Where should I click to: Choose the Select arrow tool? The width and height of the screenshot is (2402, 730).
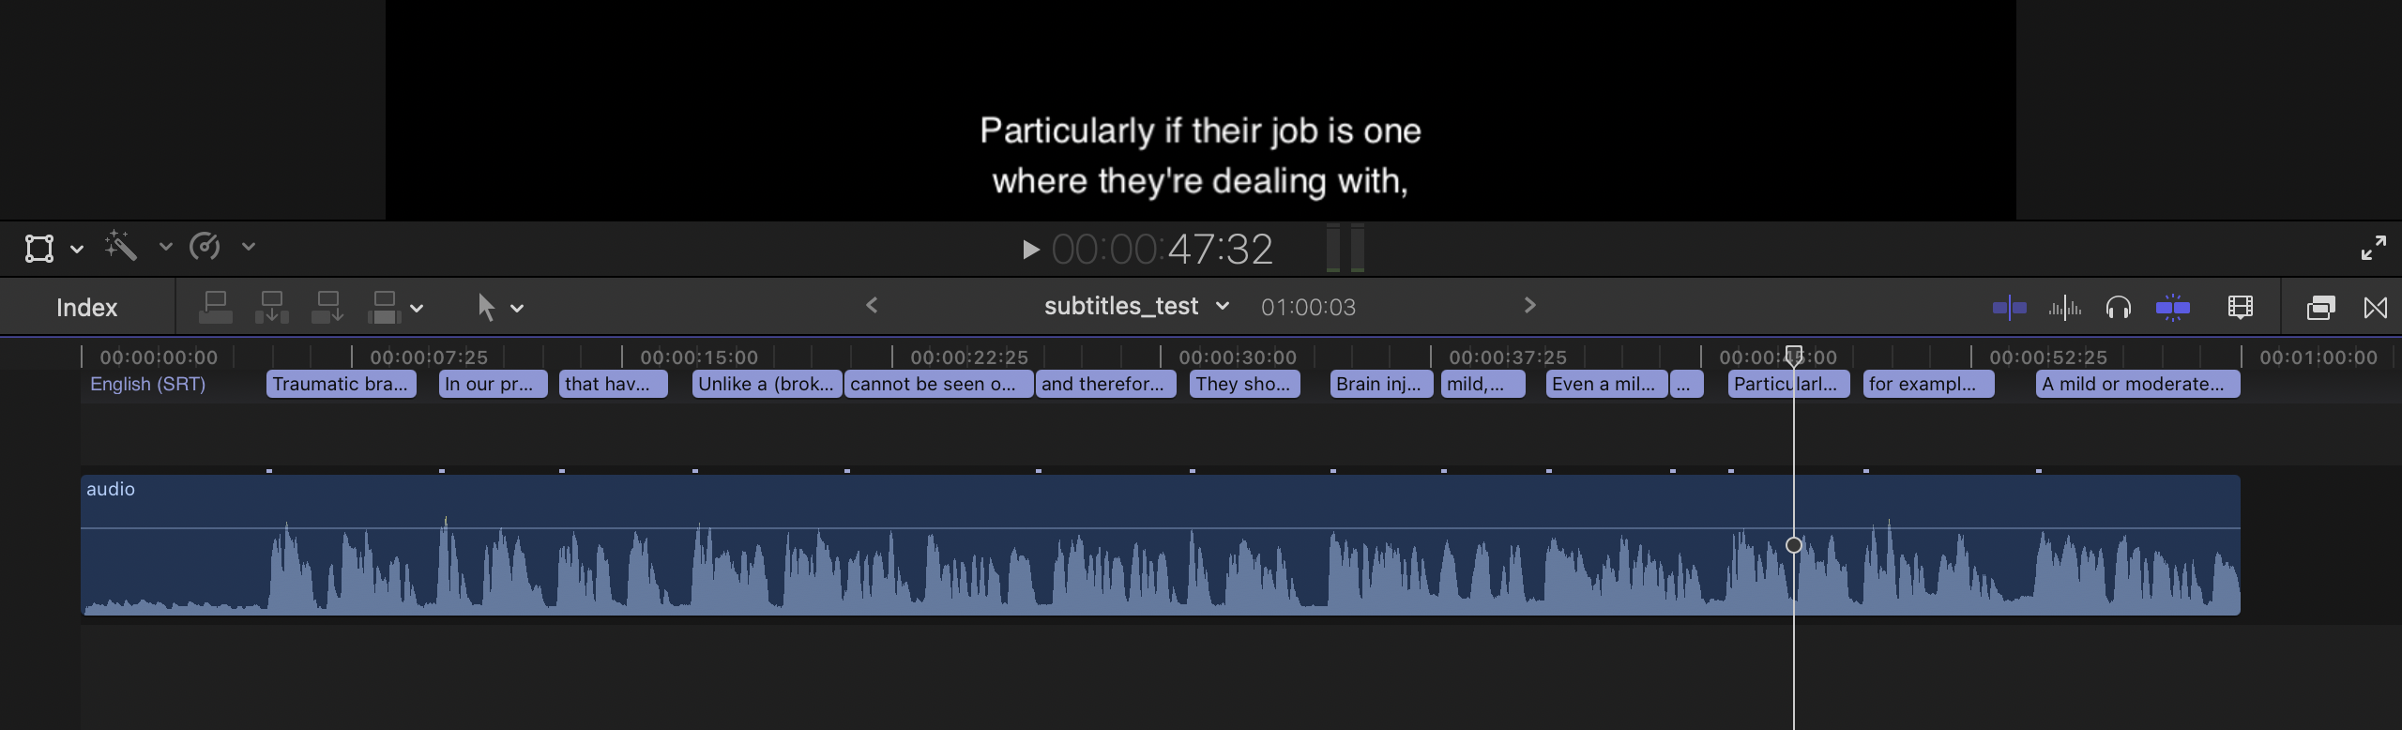(x=486, y=308)
